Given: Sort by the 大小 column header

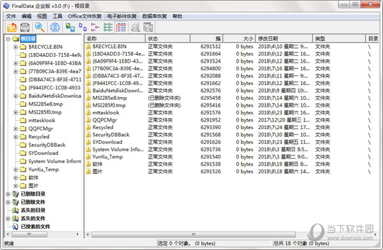Looking at the screenshot, I should click(239, 38).
